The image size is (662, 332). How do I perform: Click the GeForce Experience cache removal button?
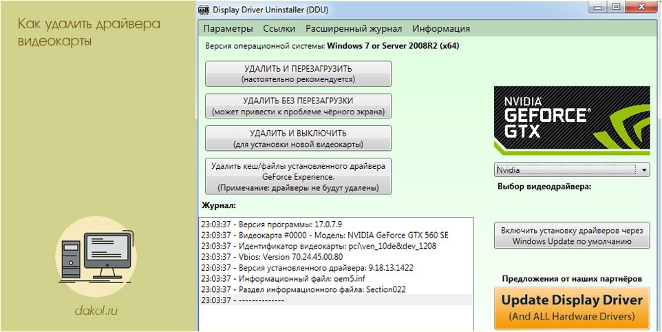click(298, 176)
